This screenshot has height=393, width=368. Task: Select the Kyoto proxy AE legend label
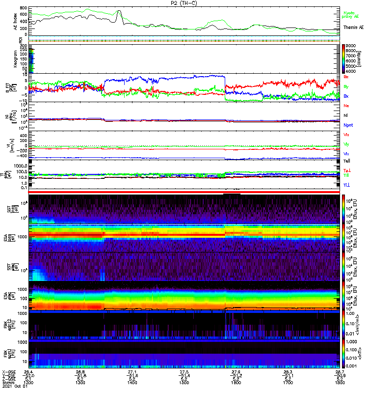350,15
